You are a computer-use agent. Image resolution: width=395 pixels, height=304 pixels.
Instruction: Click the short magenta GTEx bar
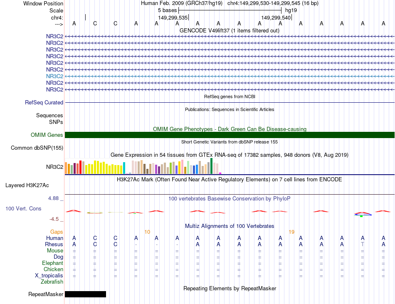pyautogui.click(x=220, y=173)
